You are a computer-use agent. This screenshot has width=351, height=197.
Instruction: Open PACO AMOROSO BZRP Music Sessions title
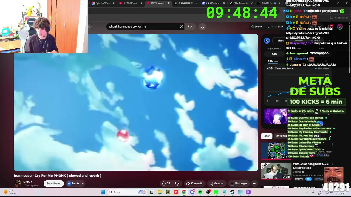[x=311, y=166]
